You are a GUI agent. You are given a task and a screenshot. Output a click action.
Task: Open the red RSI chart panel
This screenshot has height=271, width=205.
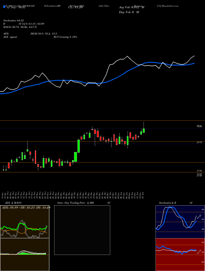pyautogui.click(x=180, y=255)
